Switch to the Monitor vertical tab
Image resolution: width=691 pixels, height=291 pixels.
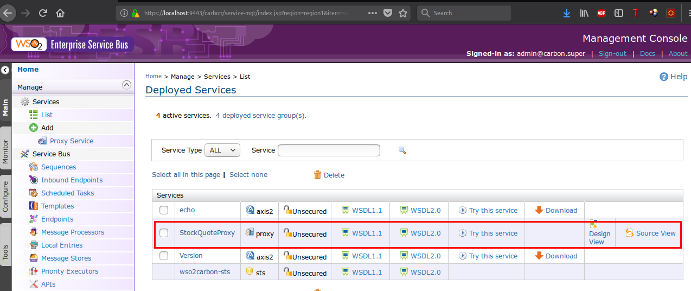(5, 151)
